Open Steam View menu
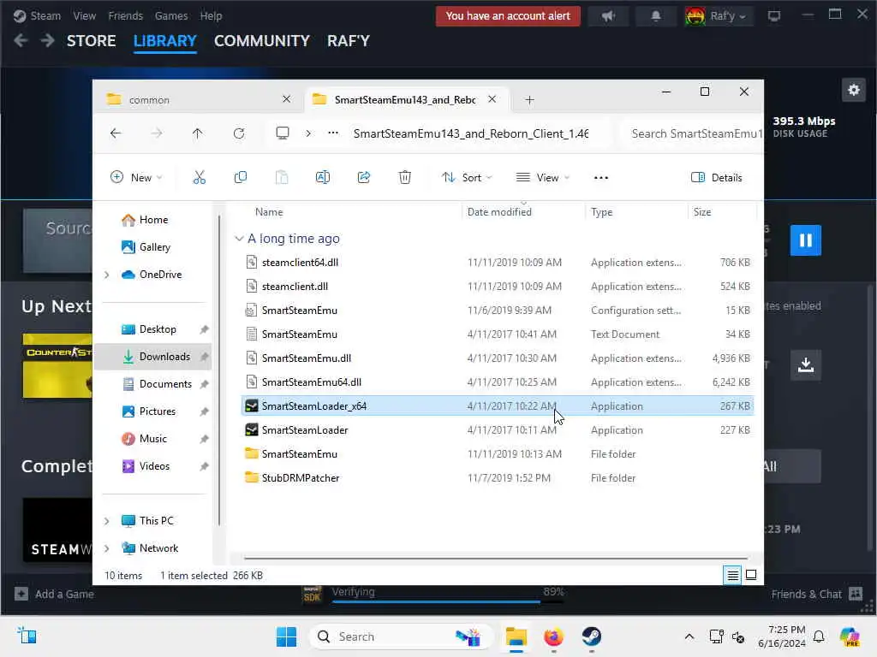 coord(84,15)
